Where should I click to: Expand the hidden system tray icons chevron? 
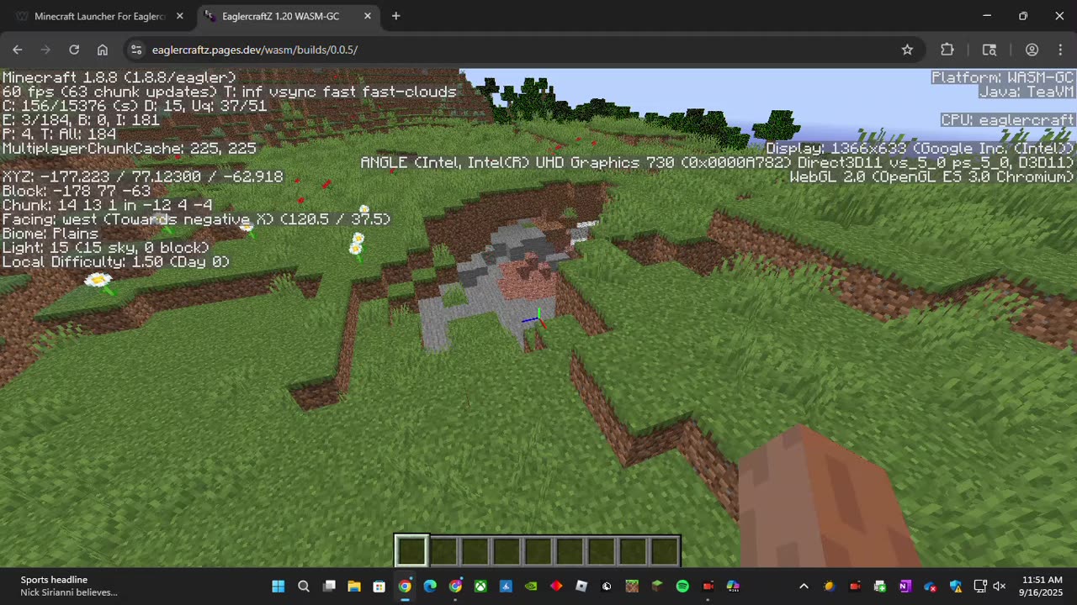804,586
